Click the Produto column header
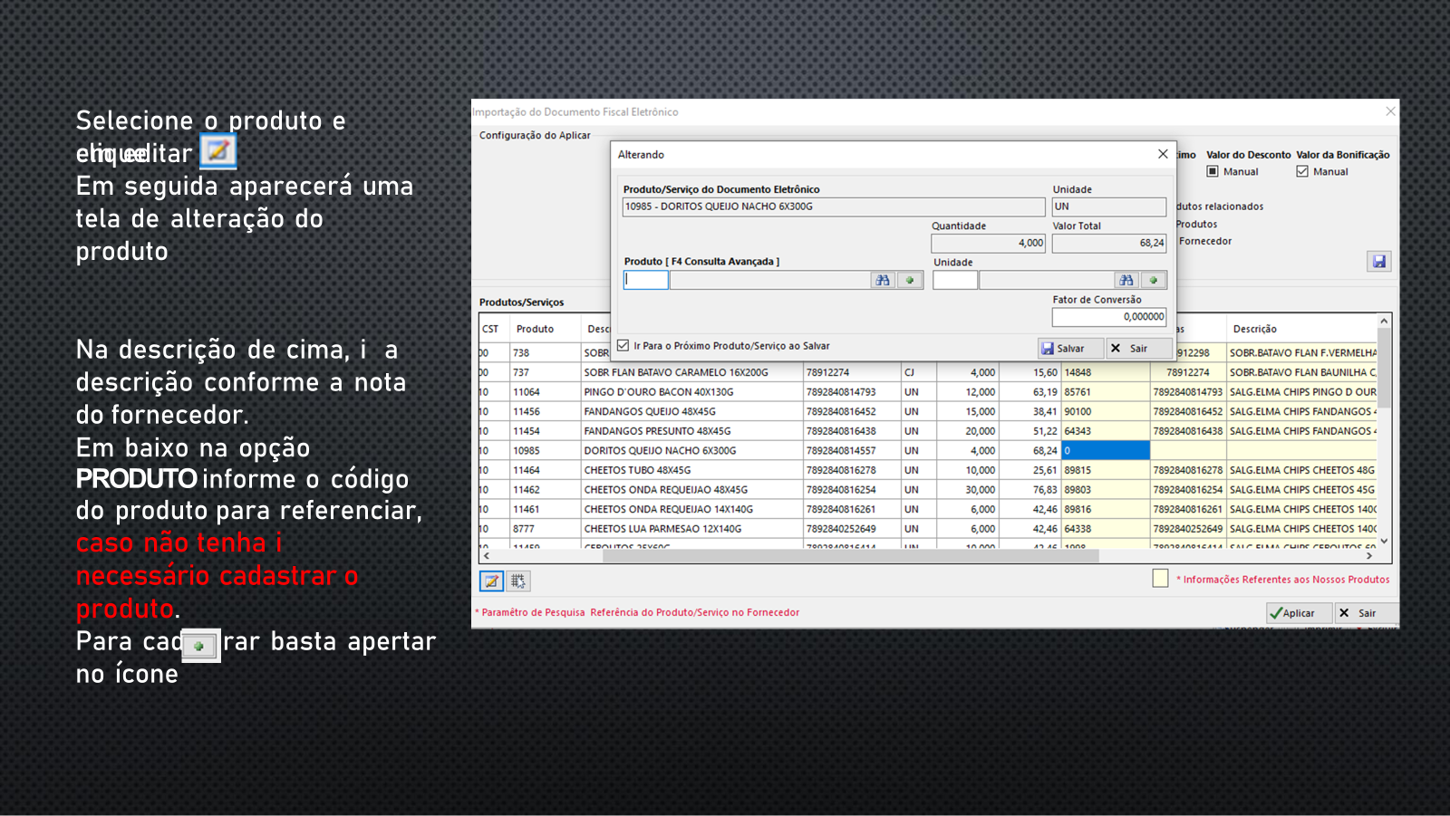Image resolution: width=1450 pixels, height=816 pixels. click(544, 329)
